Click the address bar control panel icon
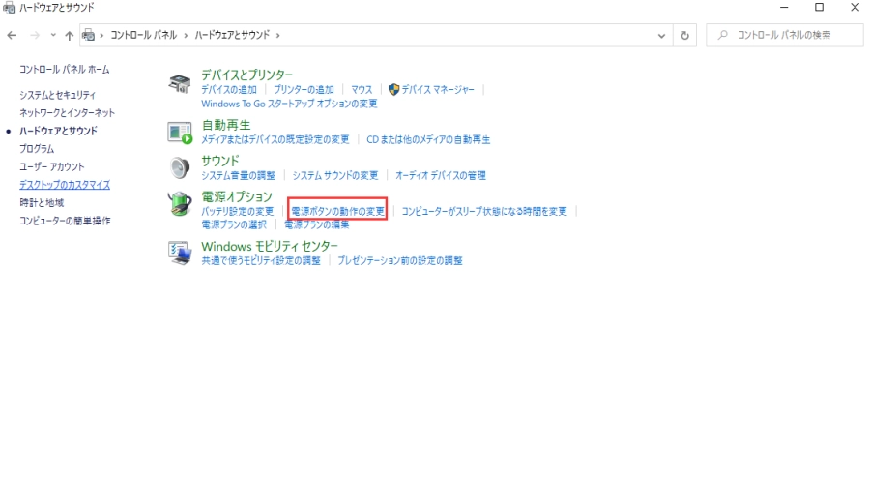This screenshot has height=478, width=870. (x=88, y=35)
